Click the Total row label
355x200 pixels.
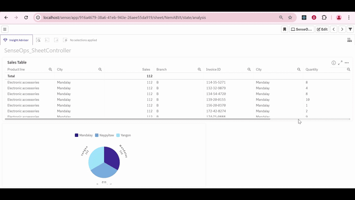click(11, 76)
